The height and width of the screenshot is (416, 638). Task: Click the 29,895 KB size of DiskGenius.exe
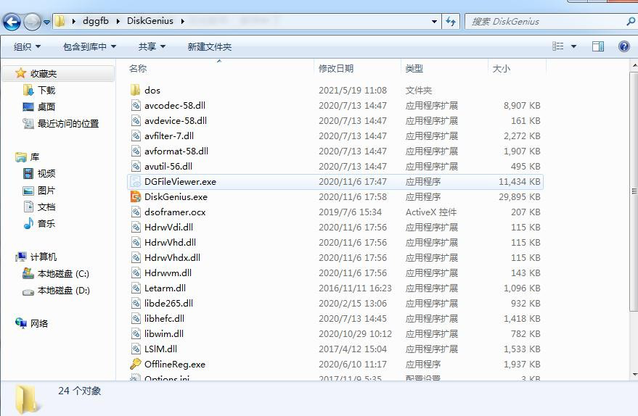click(x=520, y=197)
